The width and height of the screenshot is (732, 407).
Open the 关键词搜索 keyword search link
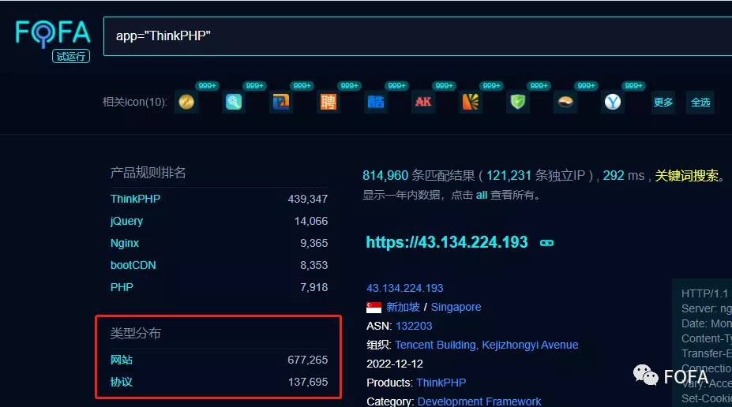(687, 175)
